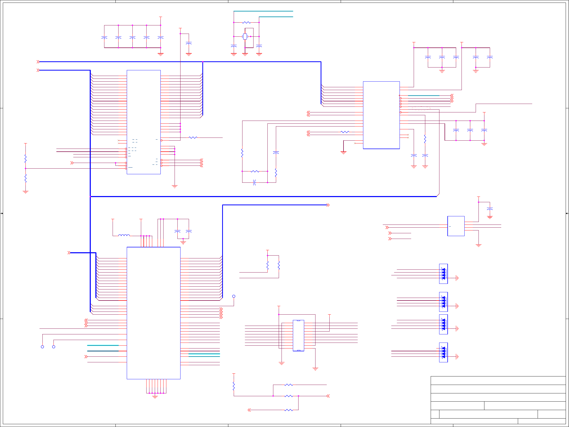Click the sideways capacitor in the filter network
The height and width of the screenshot is (427, 569).
pos(254,182)
